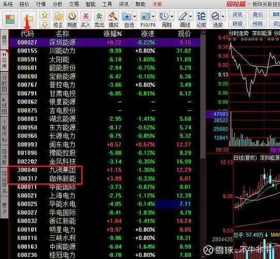Screen dimensions: 280x259
Task: Open the 分析 menu
Action: (57, 4)
